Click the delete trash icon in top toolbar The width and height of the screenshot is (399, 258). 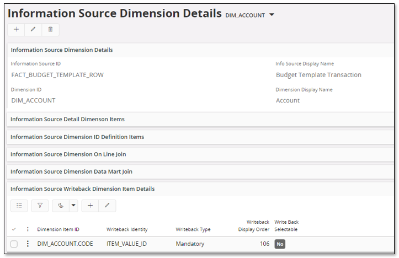coord(50,30)
